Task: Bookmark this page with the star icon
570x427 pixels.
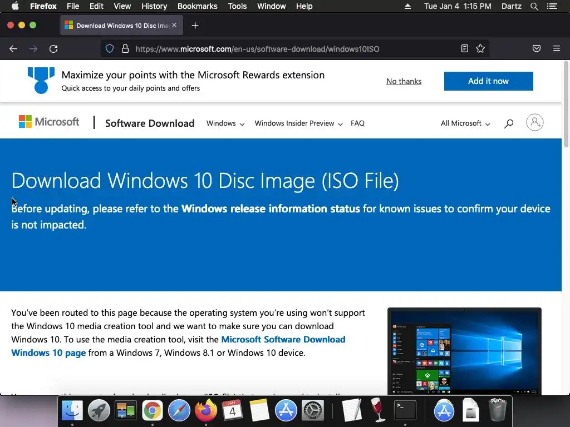Action: click(480, 49)
